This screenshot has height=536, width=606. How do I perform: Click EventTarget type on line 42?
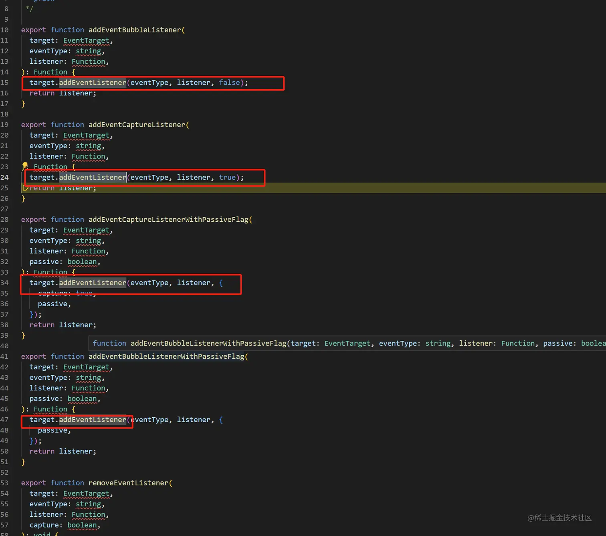86,367
